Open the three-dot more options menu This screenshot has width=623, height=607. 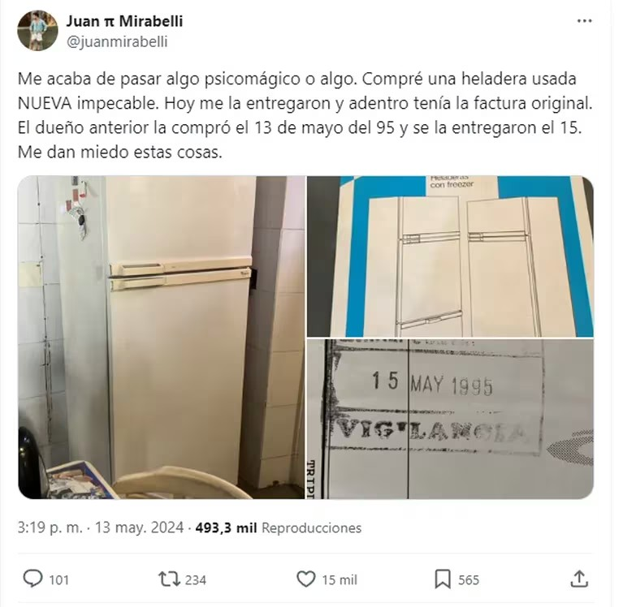[x=584, y=21]
